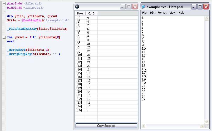
Task: Open the File menu in Notepad
Action: (144, 13)
